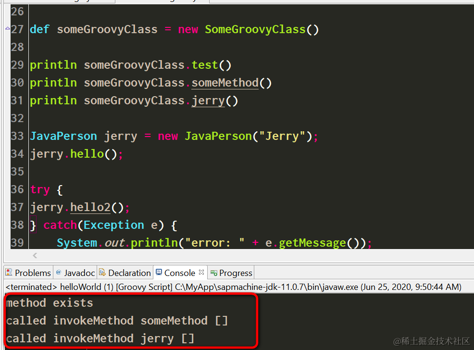Click console line 'called invokeMethod jerry []'
This screenshot has height=350, width=474.
point(100,338)
